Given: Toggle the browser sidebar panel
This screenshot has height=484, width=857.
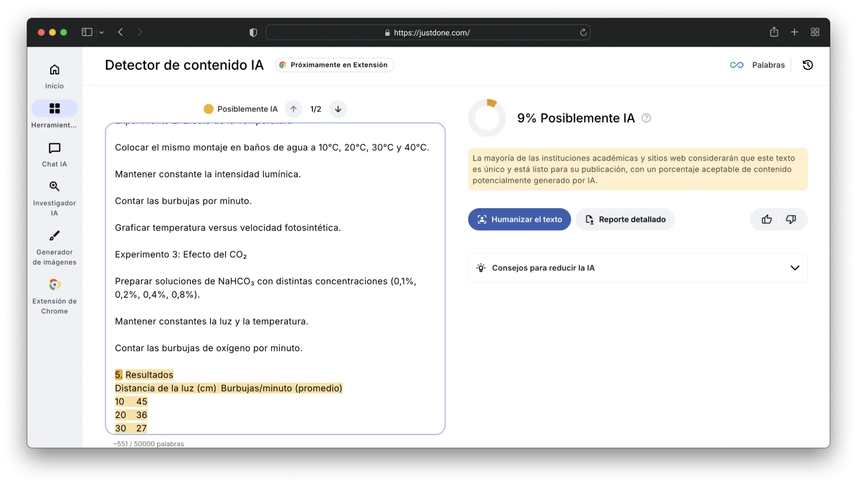Looking at the screenshot, I should (x=87, y=32).
